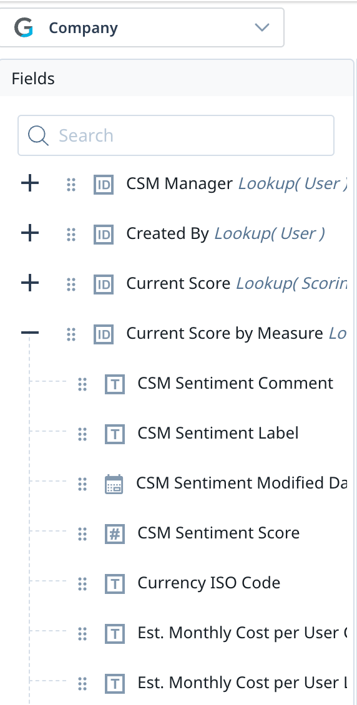
Task: Click drag handle next to Current Score
Action: point(71,284)
